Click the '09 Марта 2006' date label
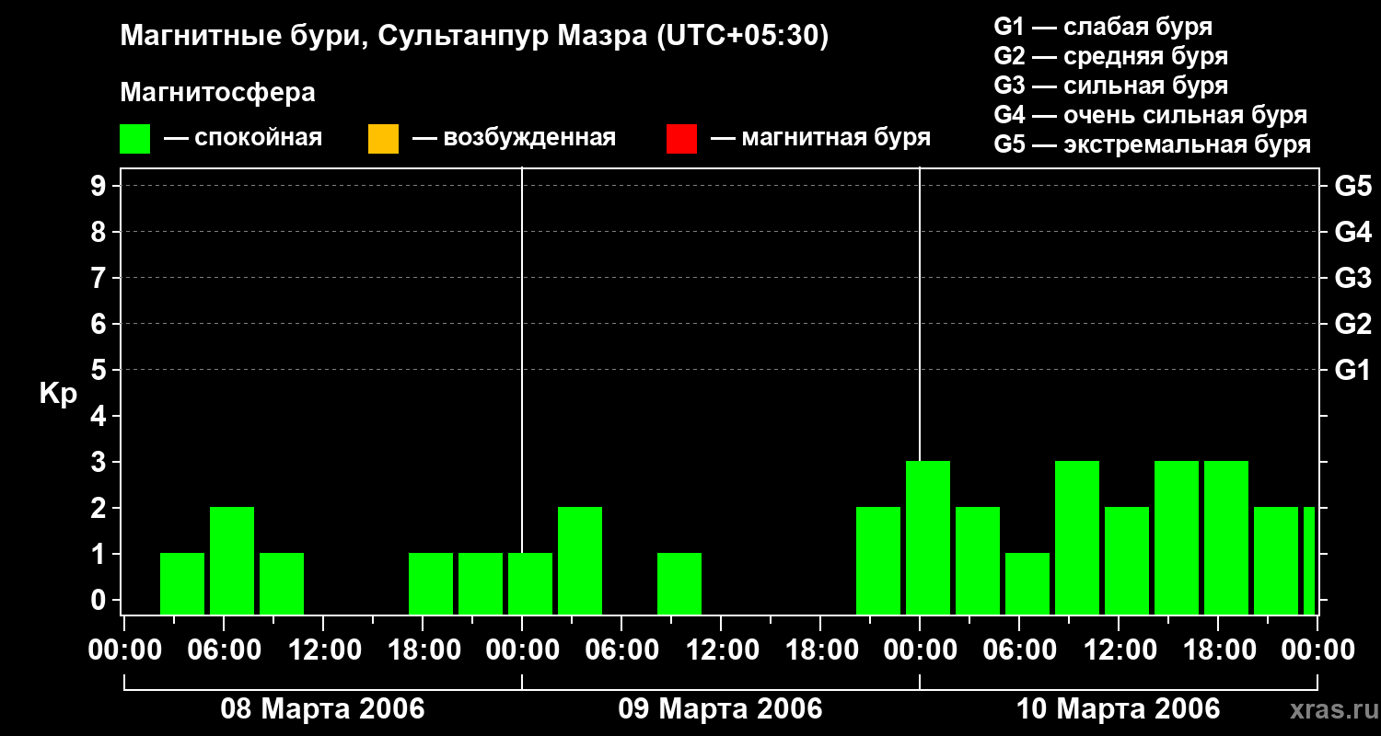The height and width of the screenshot is (736, 1381). coord(721,709)
